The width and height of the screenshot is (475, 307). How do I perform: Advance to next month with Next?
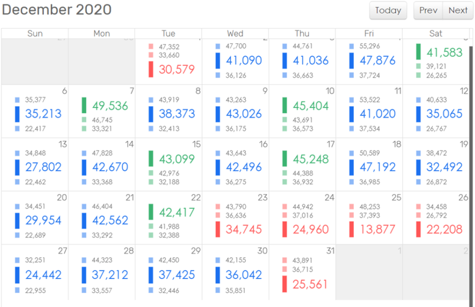[x=458, y=11]
